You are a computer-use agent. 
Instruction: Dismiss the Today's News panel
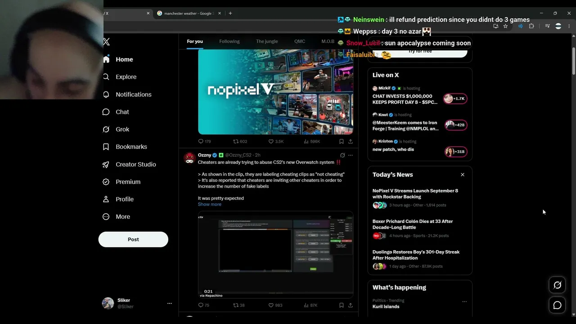point(463,175)
